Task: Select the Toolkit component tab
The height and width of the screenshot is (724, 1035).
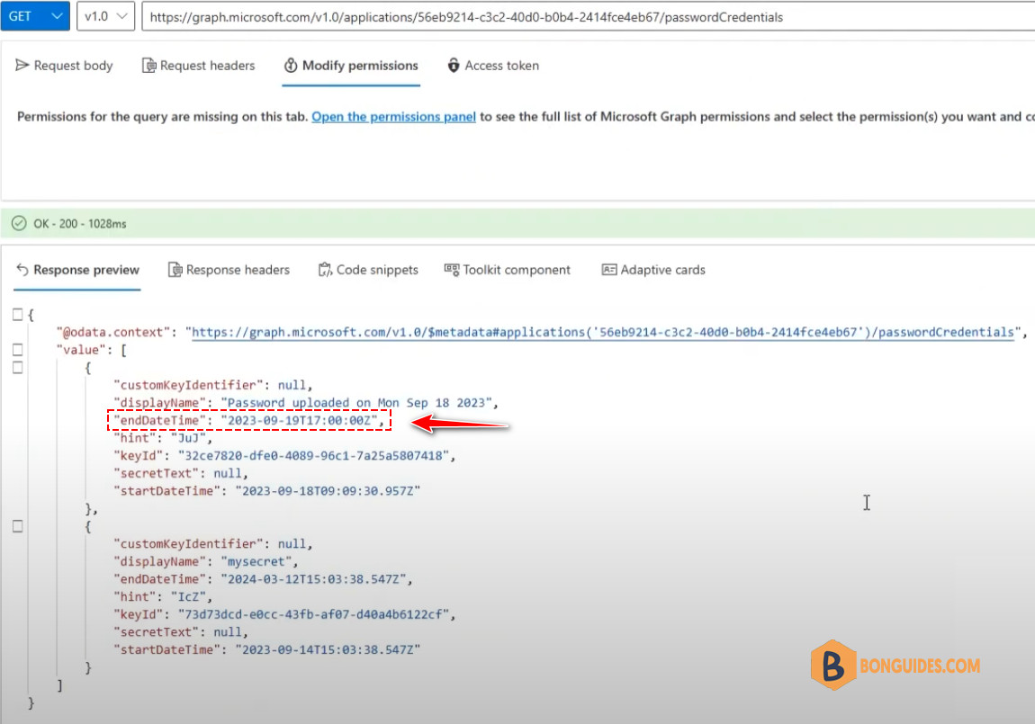Action: pyautogui.click(x=508, y=270)
